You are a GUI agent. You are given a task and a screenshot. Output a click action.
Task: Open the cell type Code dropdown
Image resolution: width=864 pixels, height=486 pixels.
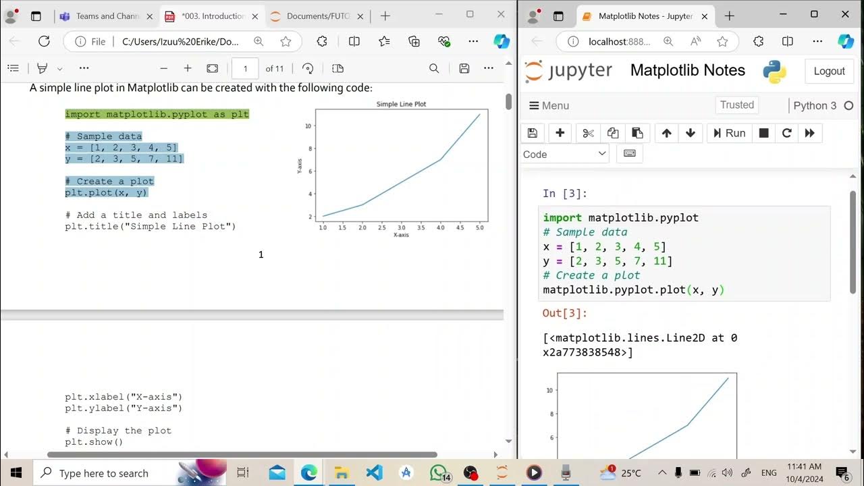(x=564, y=154)
